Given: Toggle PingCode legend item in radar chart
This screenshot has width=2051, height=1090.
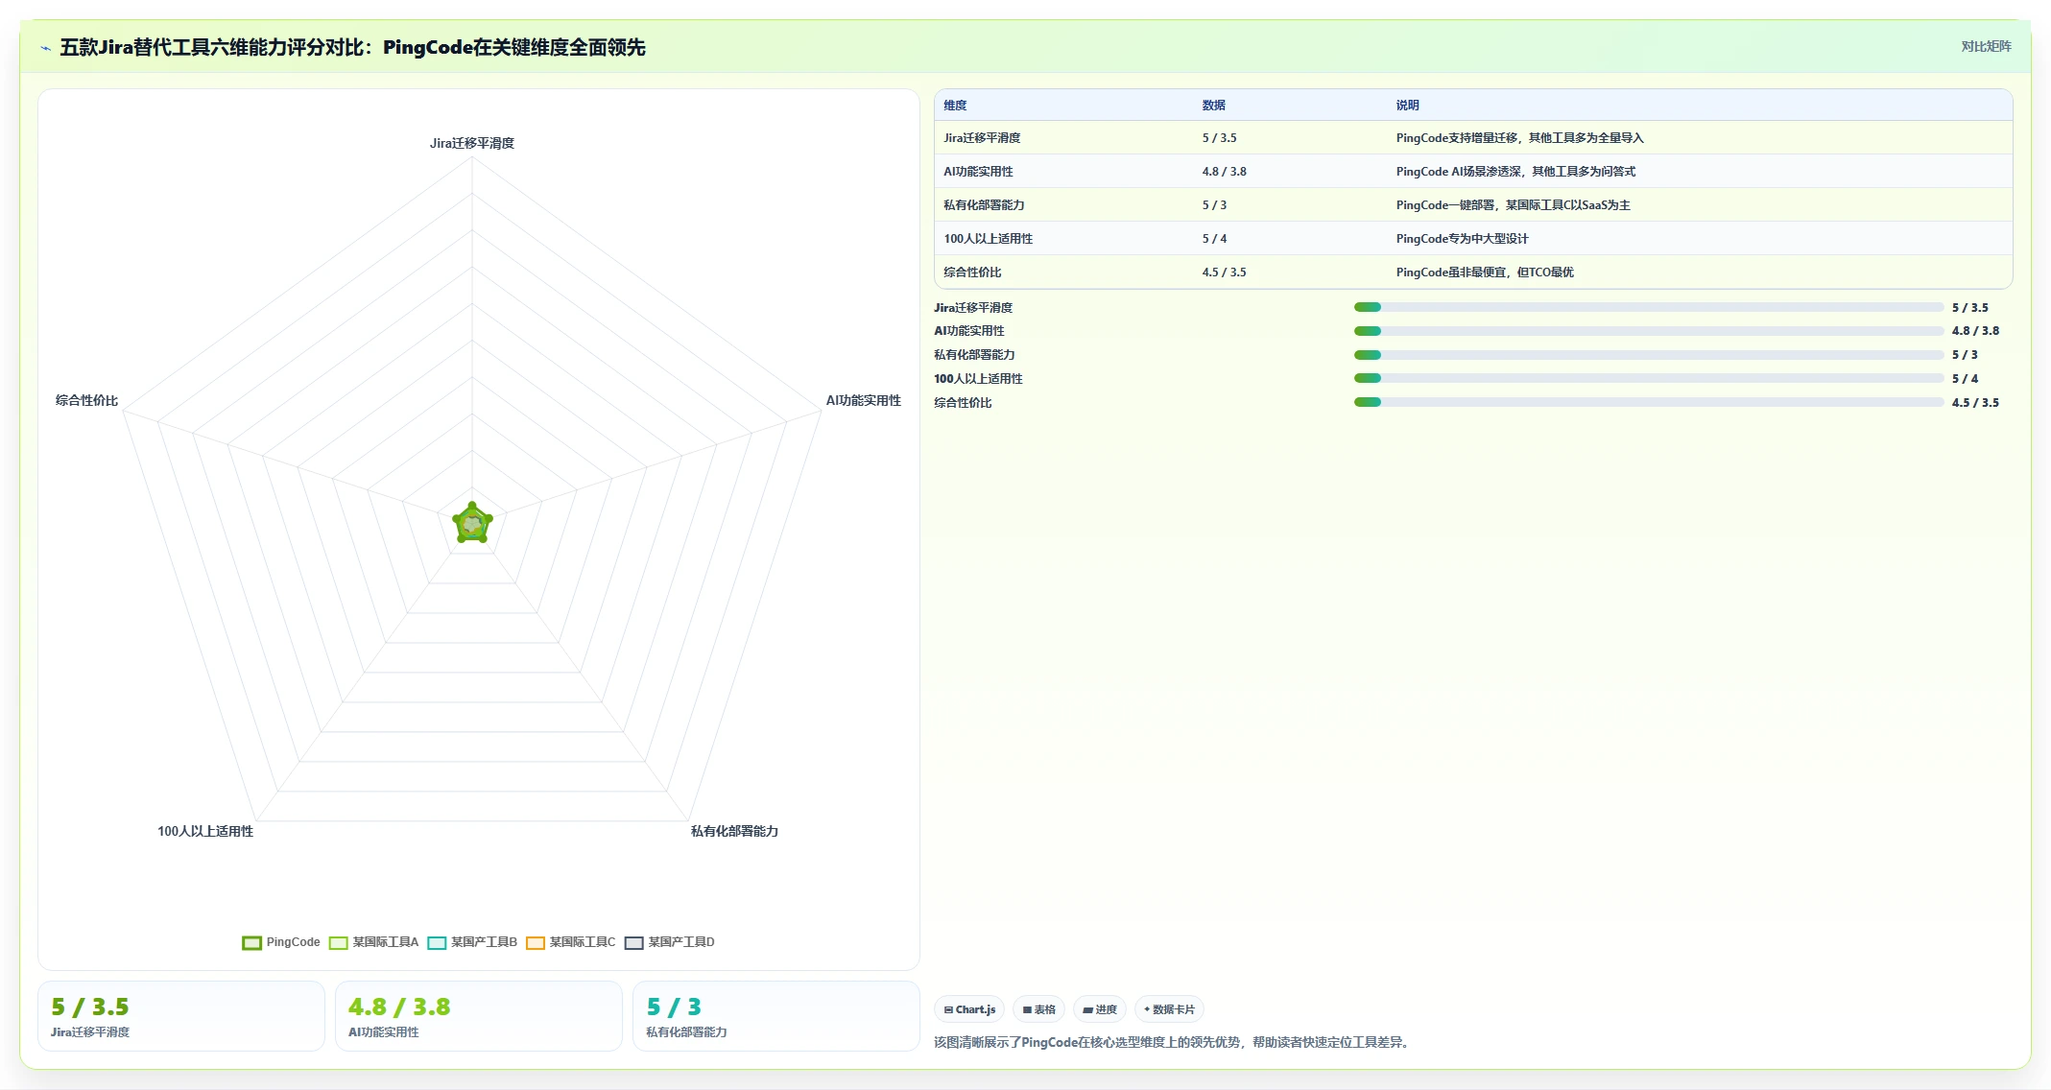Looking at the screenshot, I should click(x=281, y=942).
